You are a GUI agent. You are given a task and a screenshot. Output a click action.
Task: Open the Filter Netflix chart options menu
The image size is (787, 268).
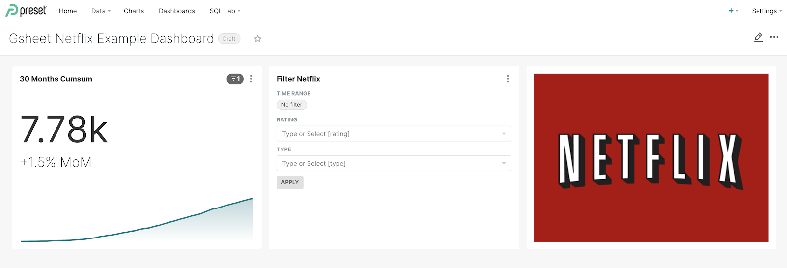[x=508, y=79]
